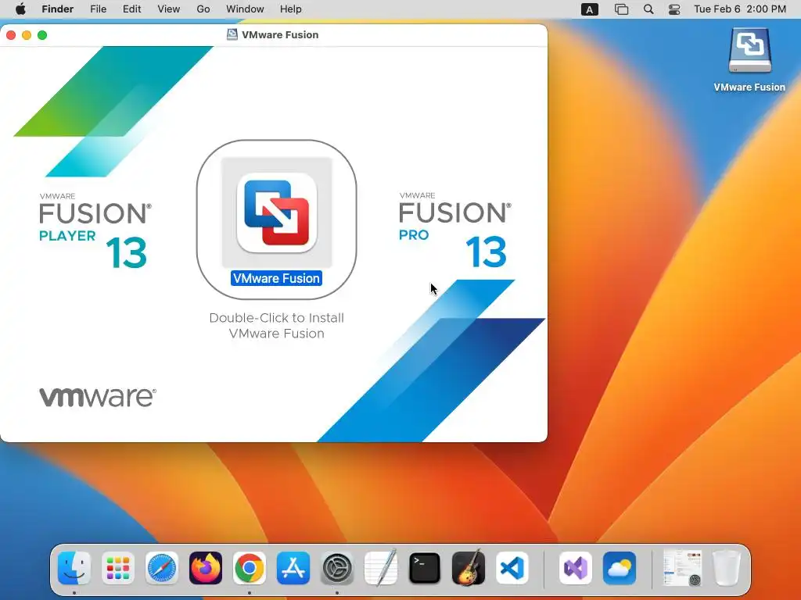This screenshot has width=801, height=600.
Task: Open the Finder menu
Action: (x=57, y=9)
